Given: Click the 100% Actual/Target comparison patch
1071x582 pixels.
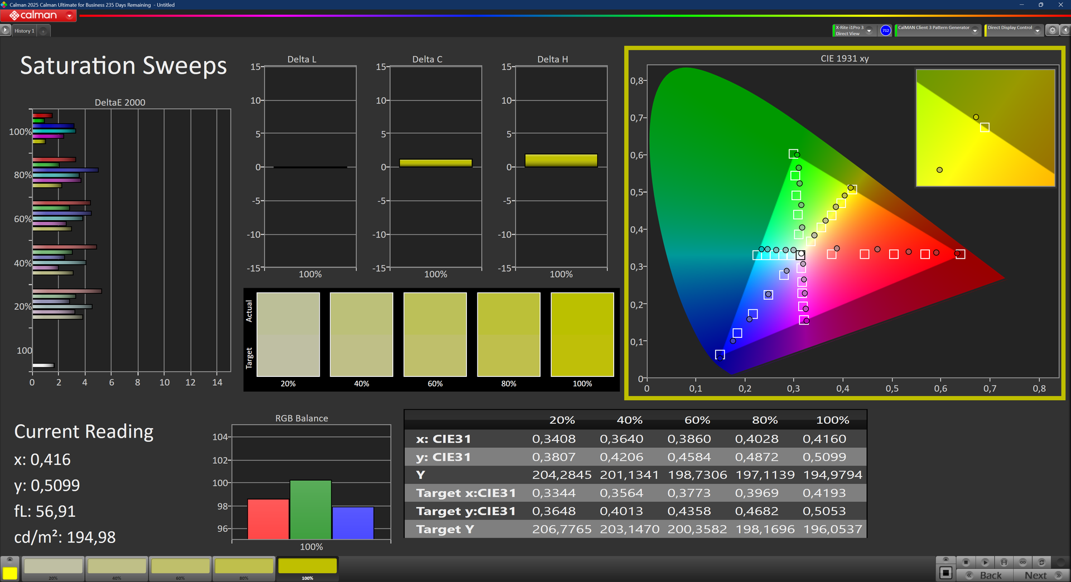Looking at the screenshot, I should tap(582, 334).
